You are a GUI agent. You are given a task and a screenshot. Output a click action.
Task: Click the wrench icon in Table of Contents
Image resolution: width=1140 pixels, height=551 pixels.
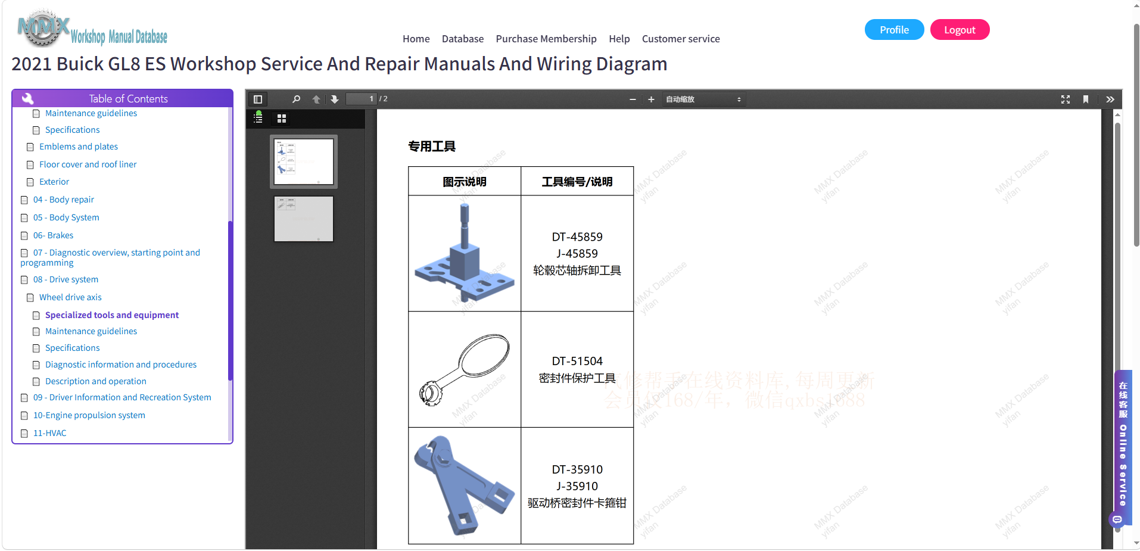[x=27, y=98]
